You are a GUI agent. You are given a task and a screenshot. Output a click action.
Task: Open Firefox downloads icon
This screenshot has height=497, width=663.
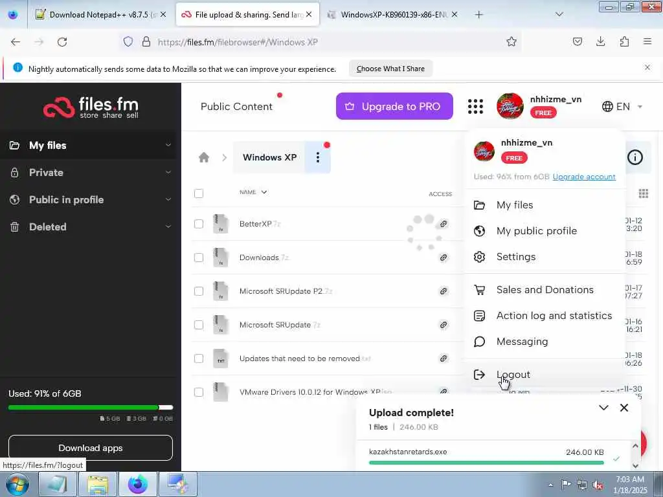point(600,41)
